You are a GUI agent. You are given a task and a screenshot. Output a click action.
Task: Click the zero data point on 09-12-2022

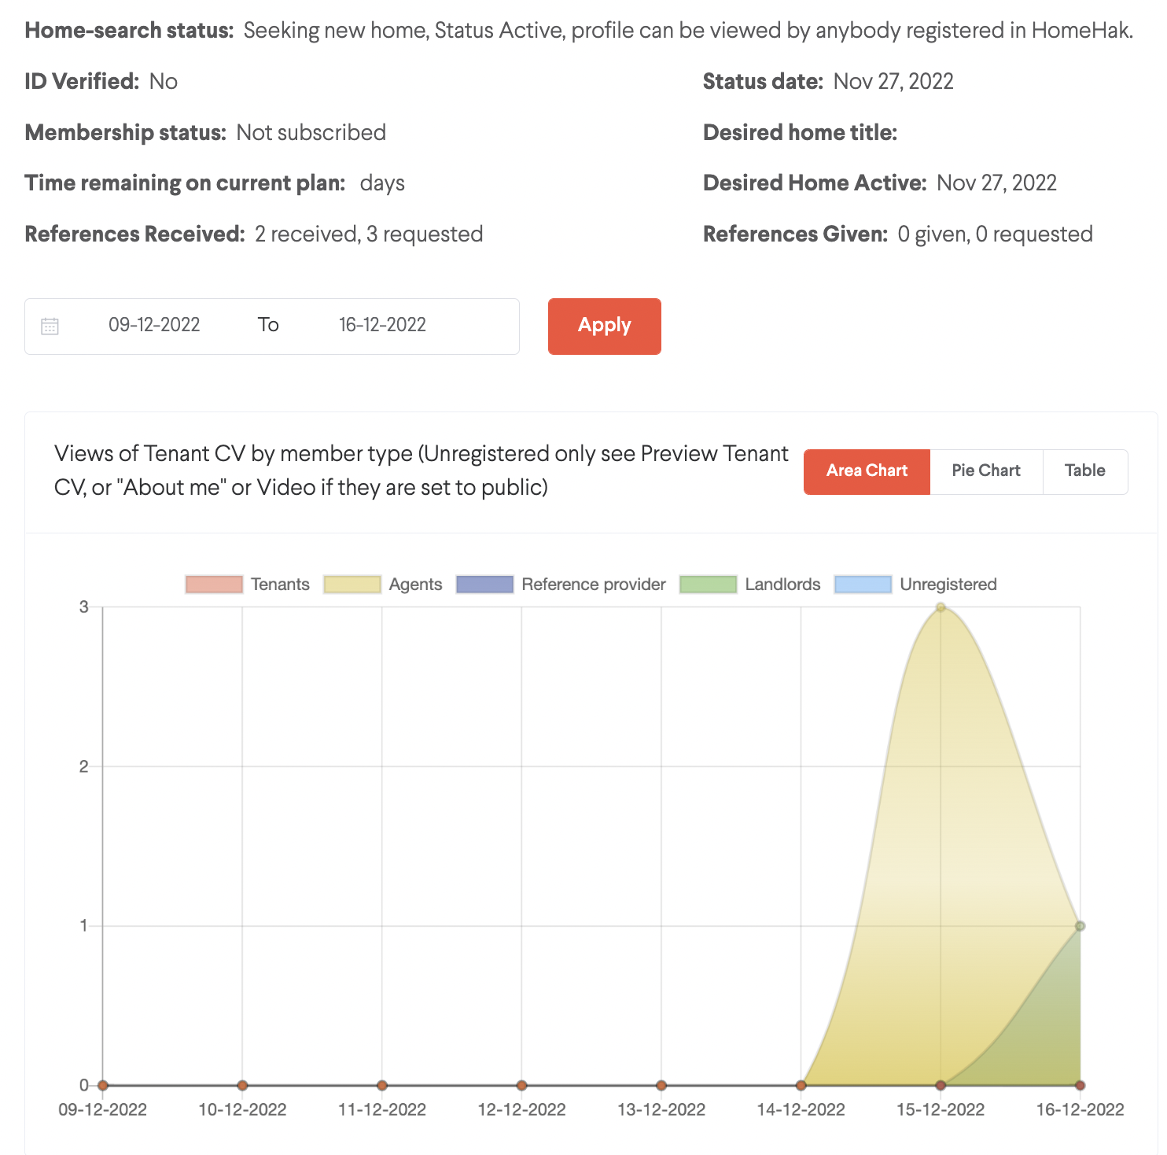[x=103, y=1086]
